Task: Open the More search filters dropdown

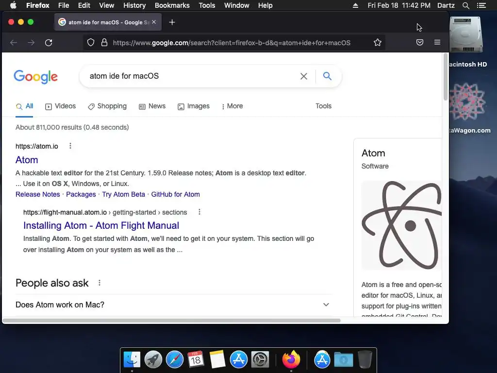Action: tap(232, 106)
